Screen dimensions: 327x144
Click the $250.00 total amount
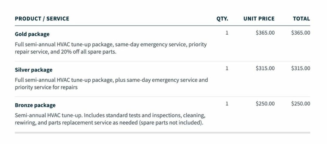click(x=301, y=104)
